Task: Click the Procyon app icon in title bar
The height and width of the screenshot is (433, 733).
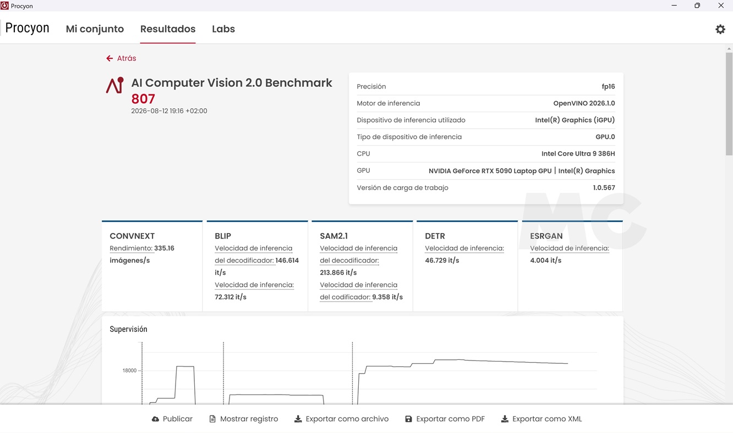Action: tap(5, 5)
